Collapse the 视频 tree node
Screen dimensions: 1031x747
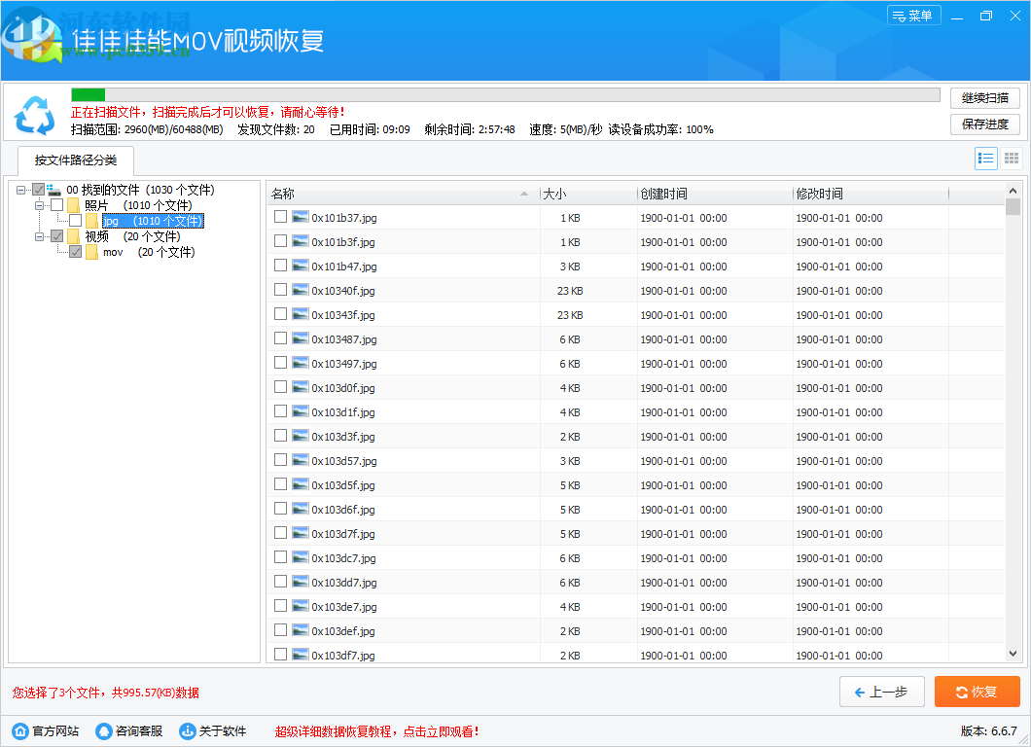click(x=40, y=236)
